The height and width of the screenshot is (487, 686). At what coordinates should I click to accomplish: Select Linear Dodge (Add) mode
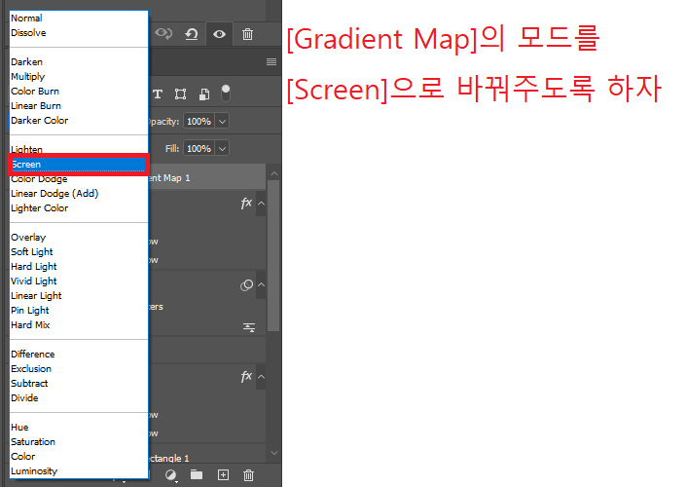coord(79,194)
